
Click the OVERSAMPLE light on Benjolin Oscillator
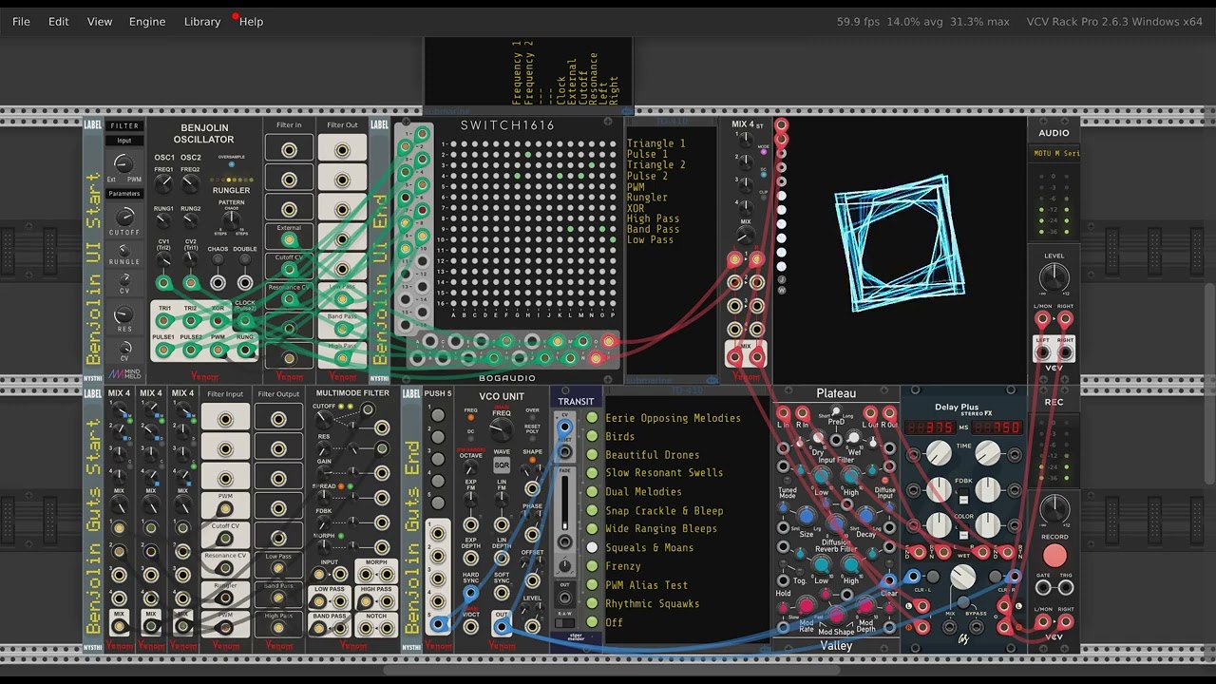(x=231, y=163)
